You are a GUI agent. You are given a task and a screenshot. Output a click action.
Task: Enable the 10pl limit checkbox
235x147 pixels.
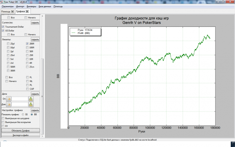(8, 48)
